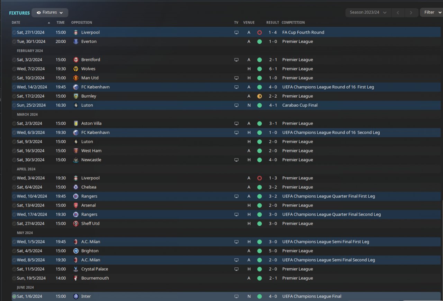Click the Wolves club badge
This screenshot has width=443, height=301.
76,69
